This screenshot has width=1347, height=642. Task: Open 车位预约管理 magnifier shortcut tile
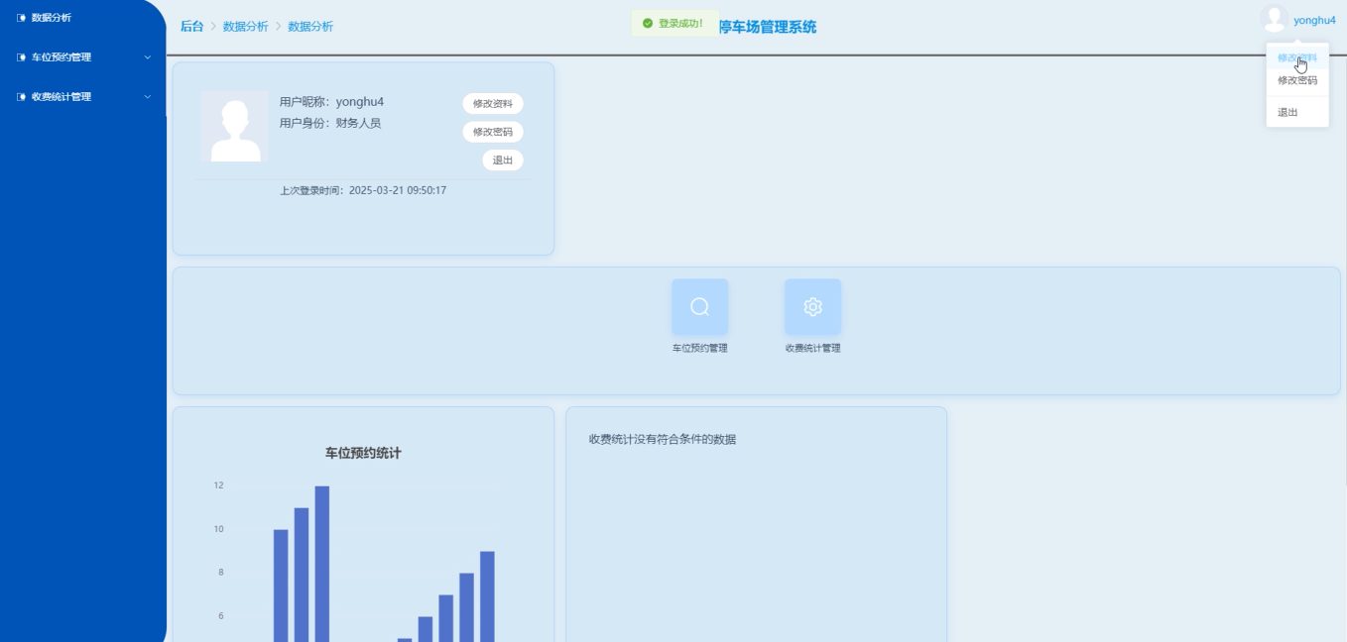[699, 307]
